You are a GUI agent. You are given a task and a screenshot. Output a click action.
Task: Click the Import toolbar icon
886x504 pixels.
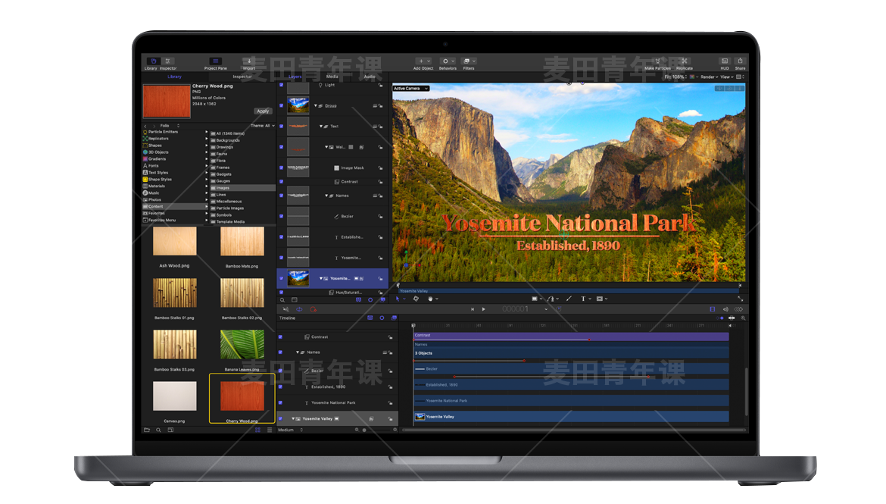click(248, 61)
